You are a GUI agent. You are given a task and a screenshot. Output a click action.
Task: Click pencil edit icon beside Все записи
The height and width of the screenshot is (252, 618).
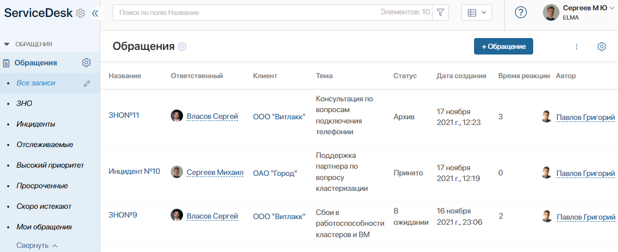point(86,83)
